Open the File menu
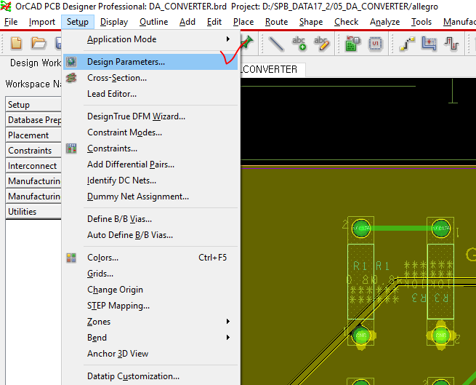Viewport: 476px width, 385px height. (11, 22)
